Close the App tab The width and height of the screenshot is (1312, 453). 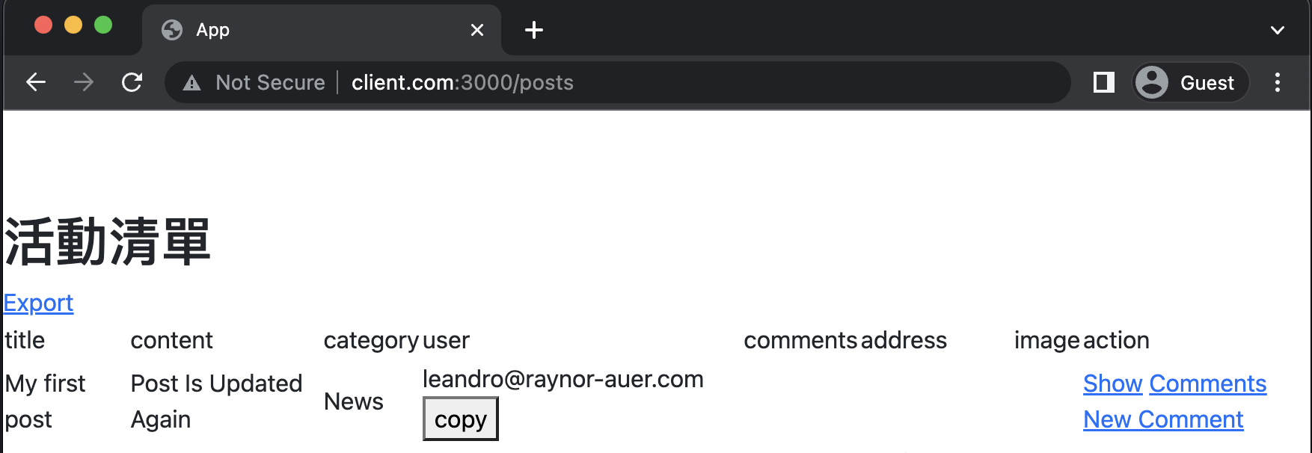[477, 30]
